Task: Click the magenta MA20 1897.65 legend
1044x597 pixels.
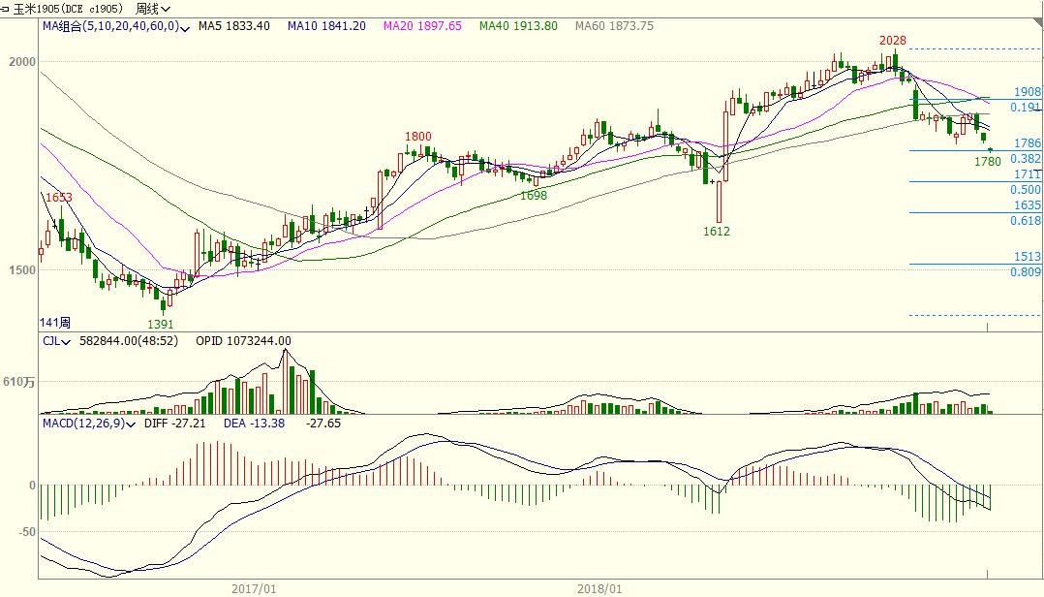Action: click(x=422, y=26)
